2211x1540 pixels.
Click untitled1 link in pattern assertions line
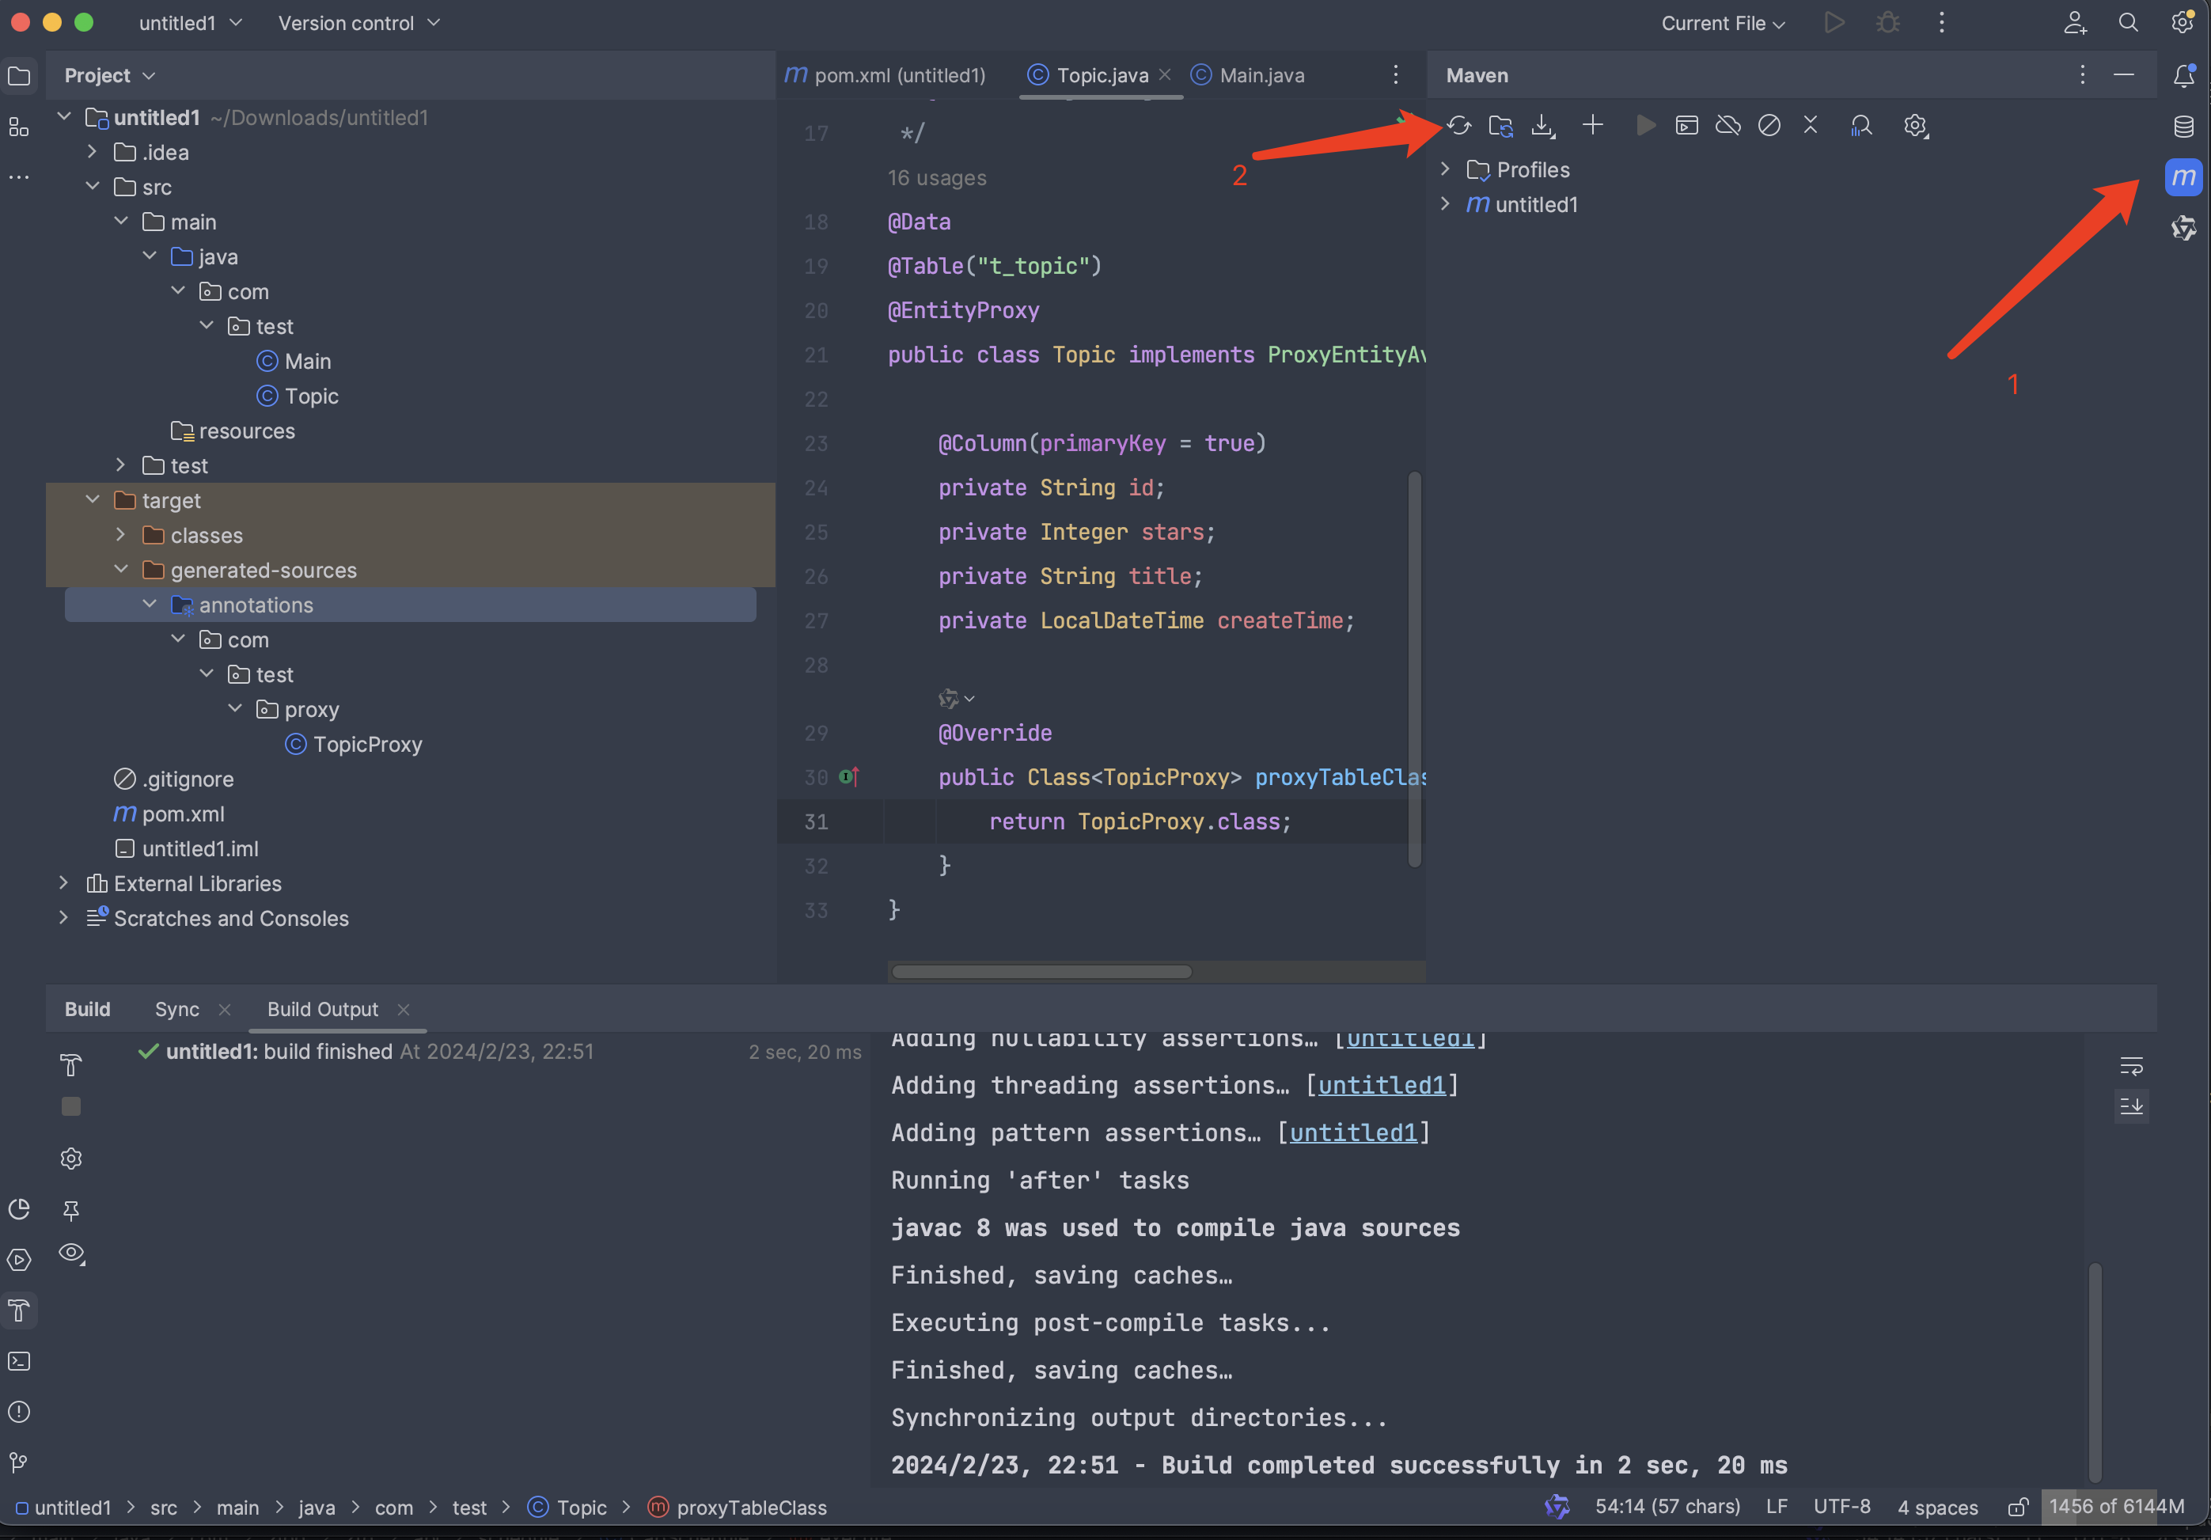pos(1353,1132)
